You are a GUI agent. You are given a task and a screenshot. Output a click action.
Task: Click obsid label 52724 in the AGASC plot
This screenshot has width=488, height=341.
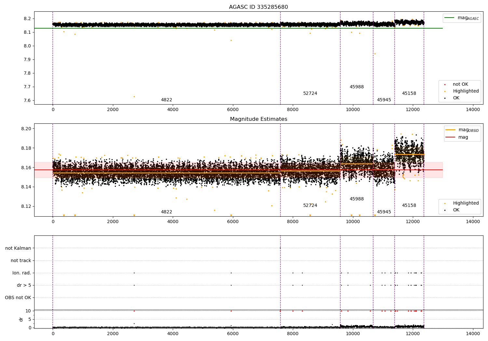pyautogui.click(x=310, y=94)
